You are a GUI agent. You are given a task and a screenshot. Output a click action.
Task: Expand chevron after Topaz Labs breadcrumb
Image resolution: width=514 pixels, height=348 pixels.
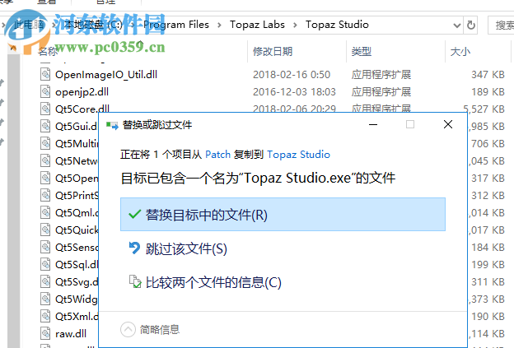point(295,26)
